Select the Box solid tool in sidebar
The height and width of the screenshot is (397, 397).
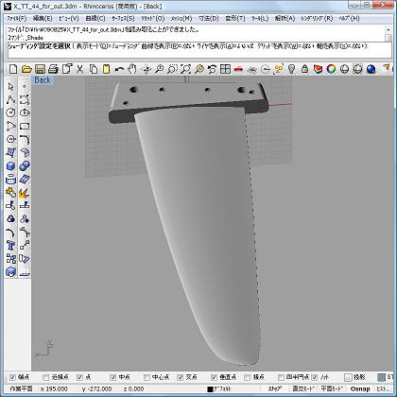click(10, 166)
